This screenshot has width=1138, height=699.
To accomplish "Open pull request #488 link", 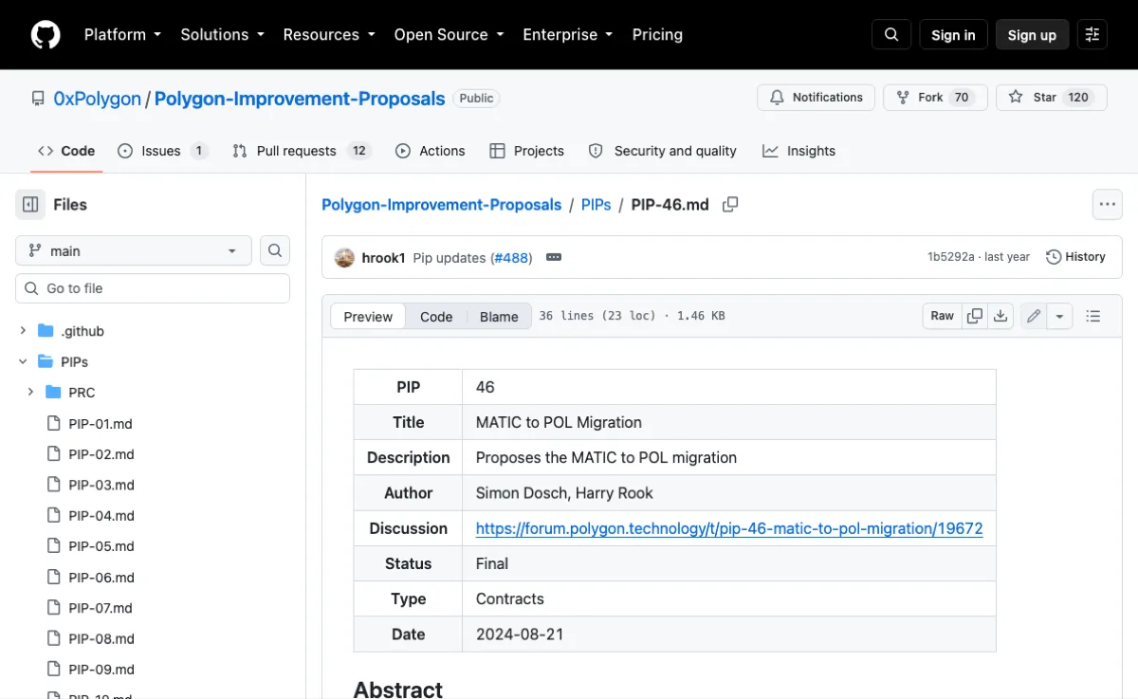I will [x=511, y=257].
